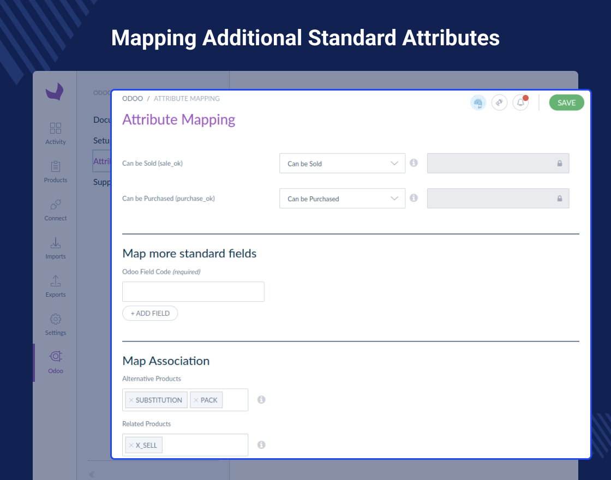611x480 pixels.
Task: Click the Map more standard fields heading
Action: (189, 254)
